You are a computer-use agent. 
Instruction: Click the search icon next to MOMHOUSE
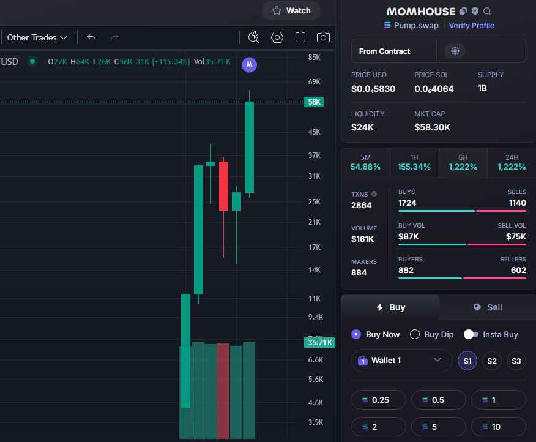click(487, 12)
